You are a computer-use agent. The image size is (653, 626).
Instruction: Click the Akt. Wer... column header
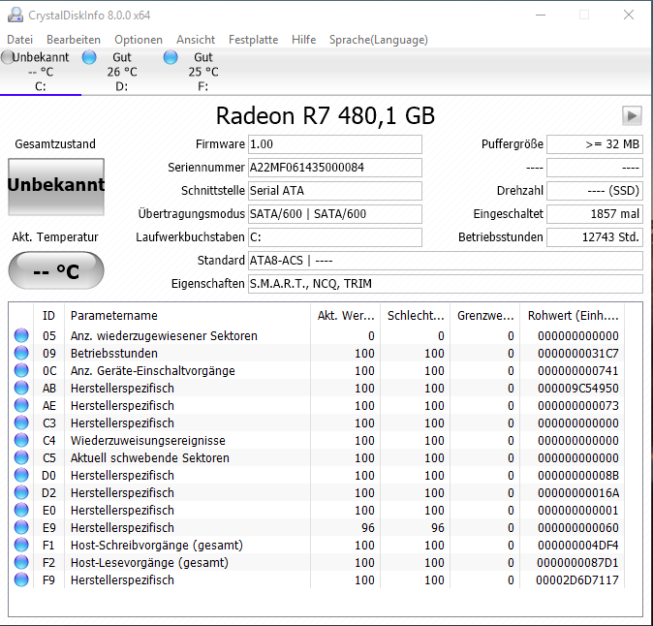[345, 316]
